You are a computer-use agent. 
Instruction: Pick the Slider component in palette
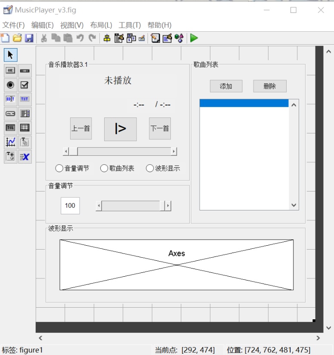click(x=25, y=71)
